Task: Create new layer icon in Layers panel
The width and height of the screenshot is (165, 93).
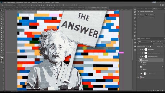Action: click(160, 91)
